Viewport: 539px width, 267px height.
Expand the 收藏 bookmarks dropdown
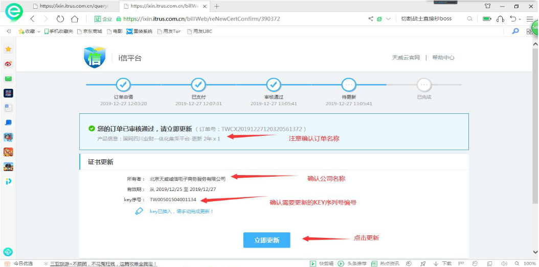(39, 32)
